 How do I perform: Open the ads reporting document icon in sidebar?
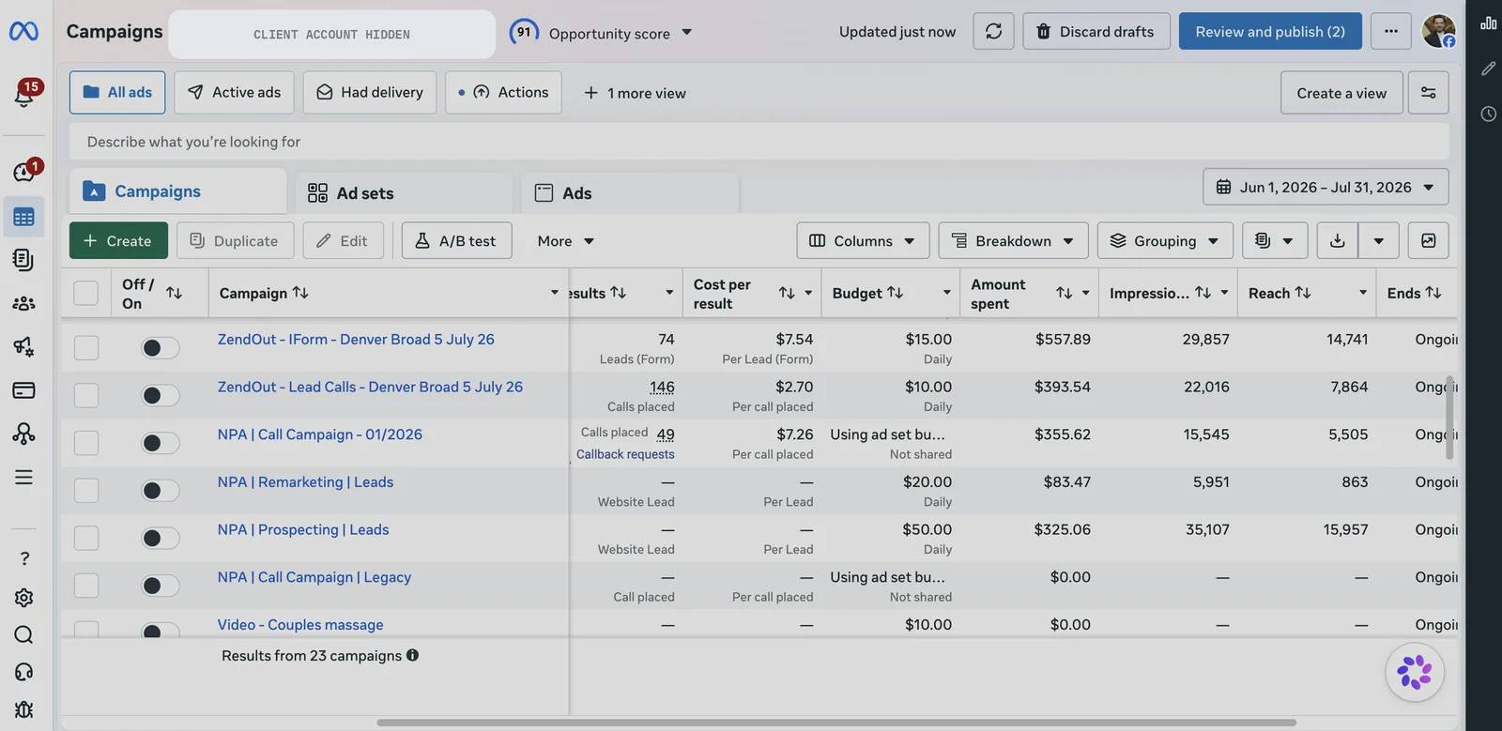click(x=24, y=260)
